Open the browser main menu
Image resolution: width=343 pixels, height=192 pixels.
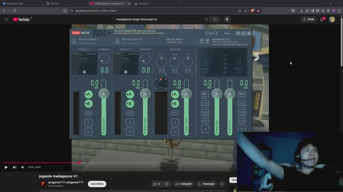tap(339, 11)
